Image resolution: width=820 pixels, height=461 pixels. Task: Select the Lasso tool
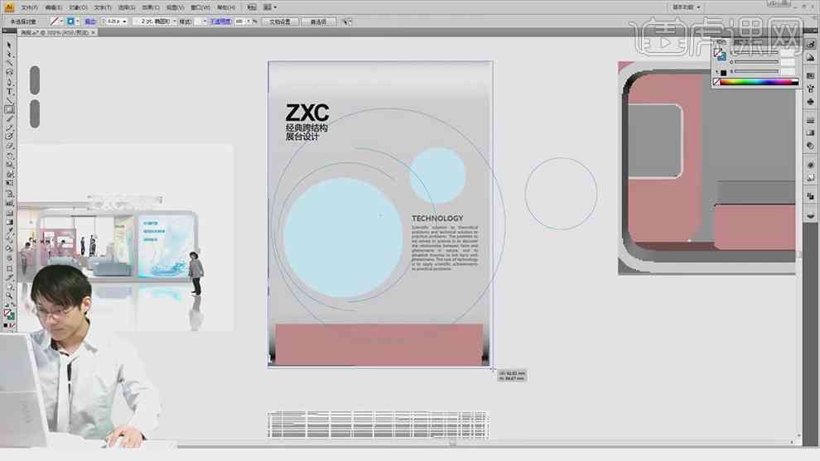coord(9,73)
